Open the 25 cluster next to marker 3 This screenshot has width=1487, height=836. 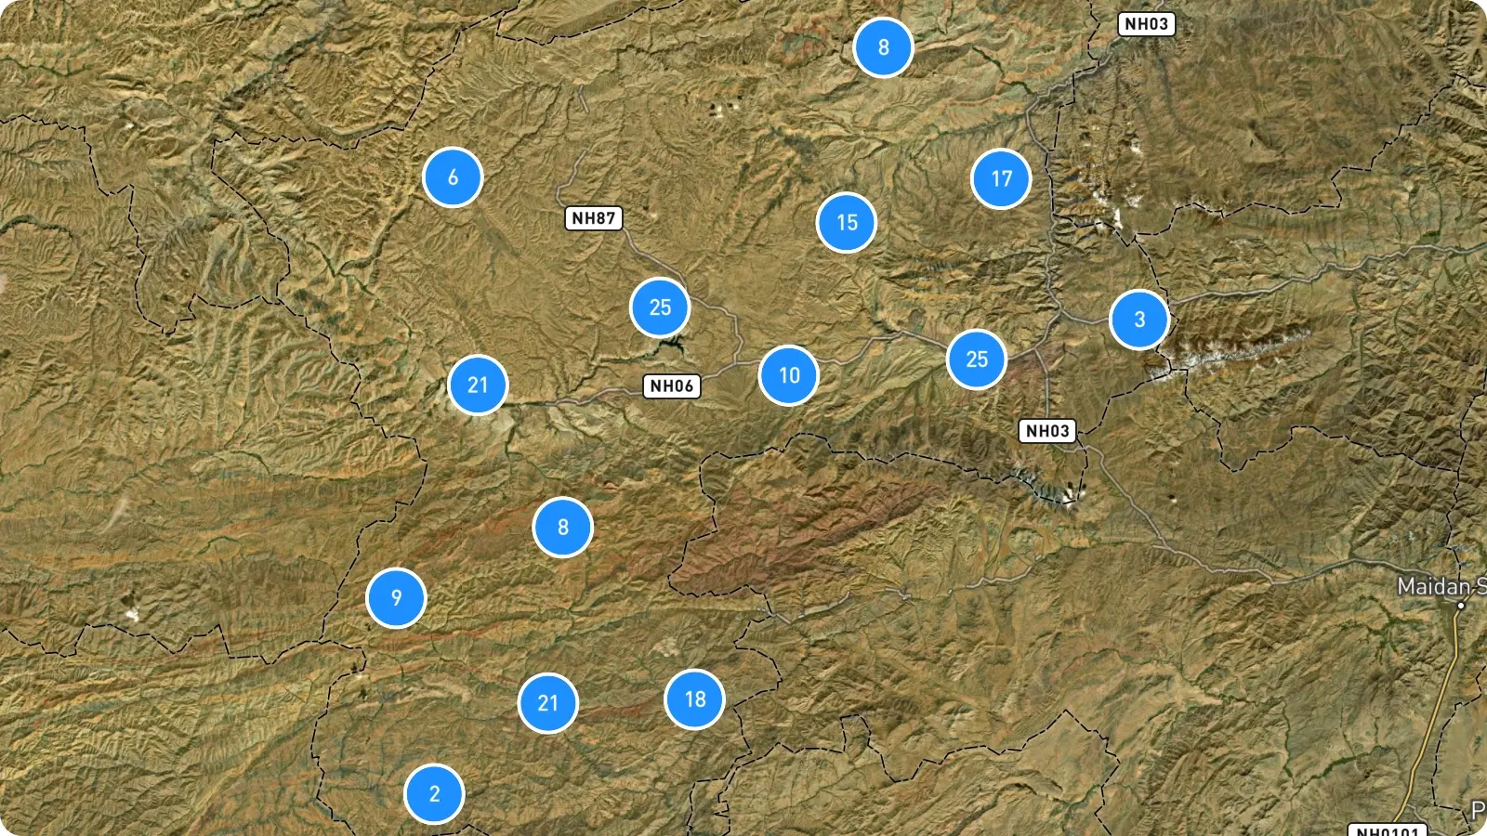(977, 359)
